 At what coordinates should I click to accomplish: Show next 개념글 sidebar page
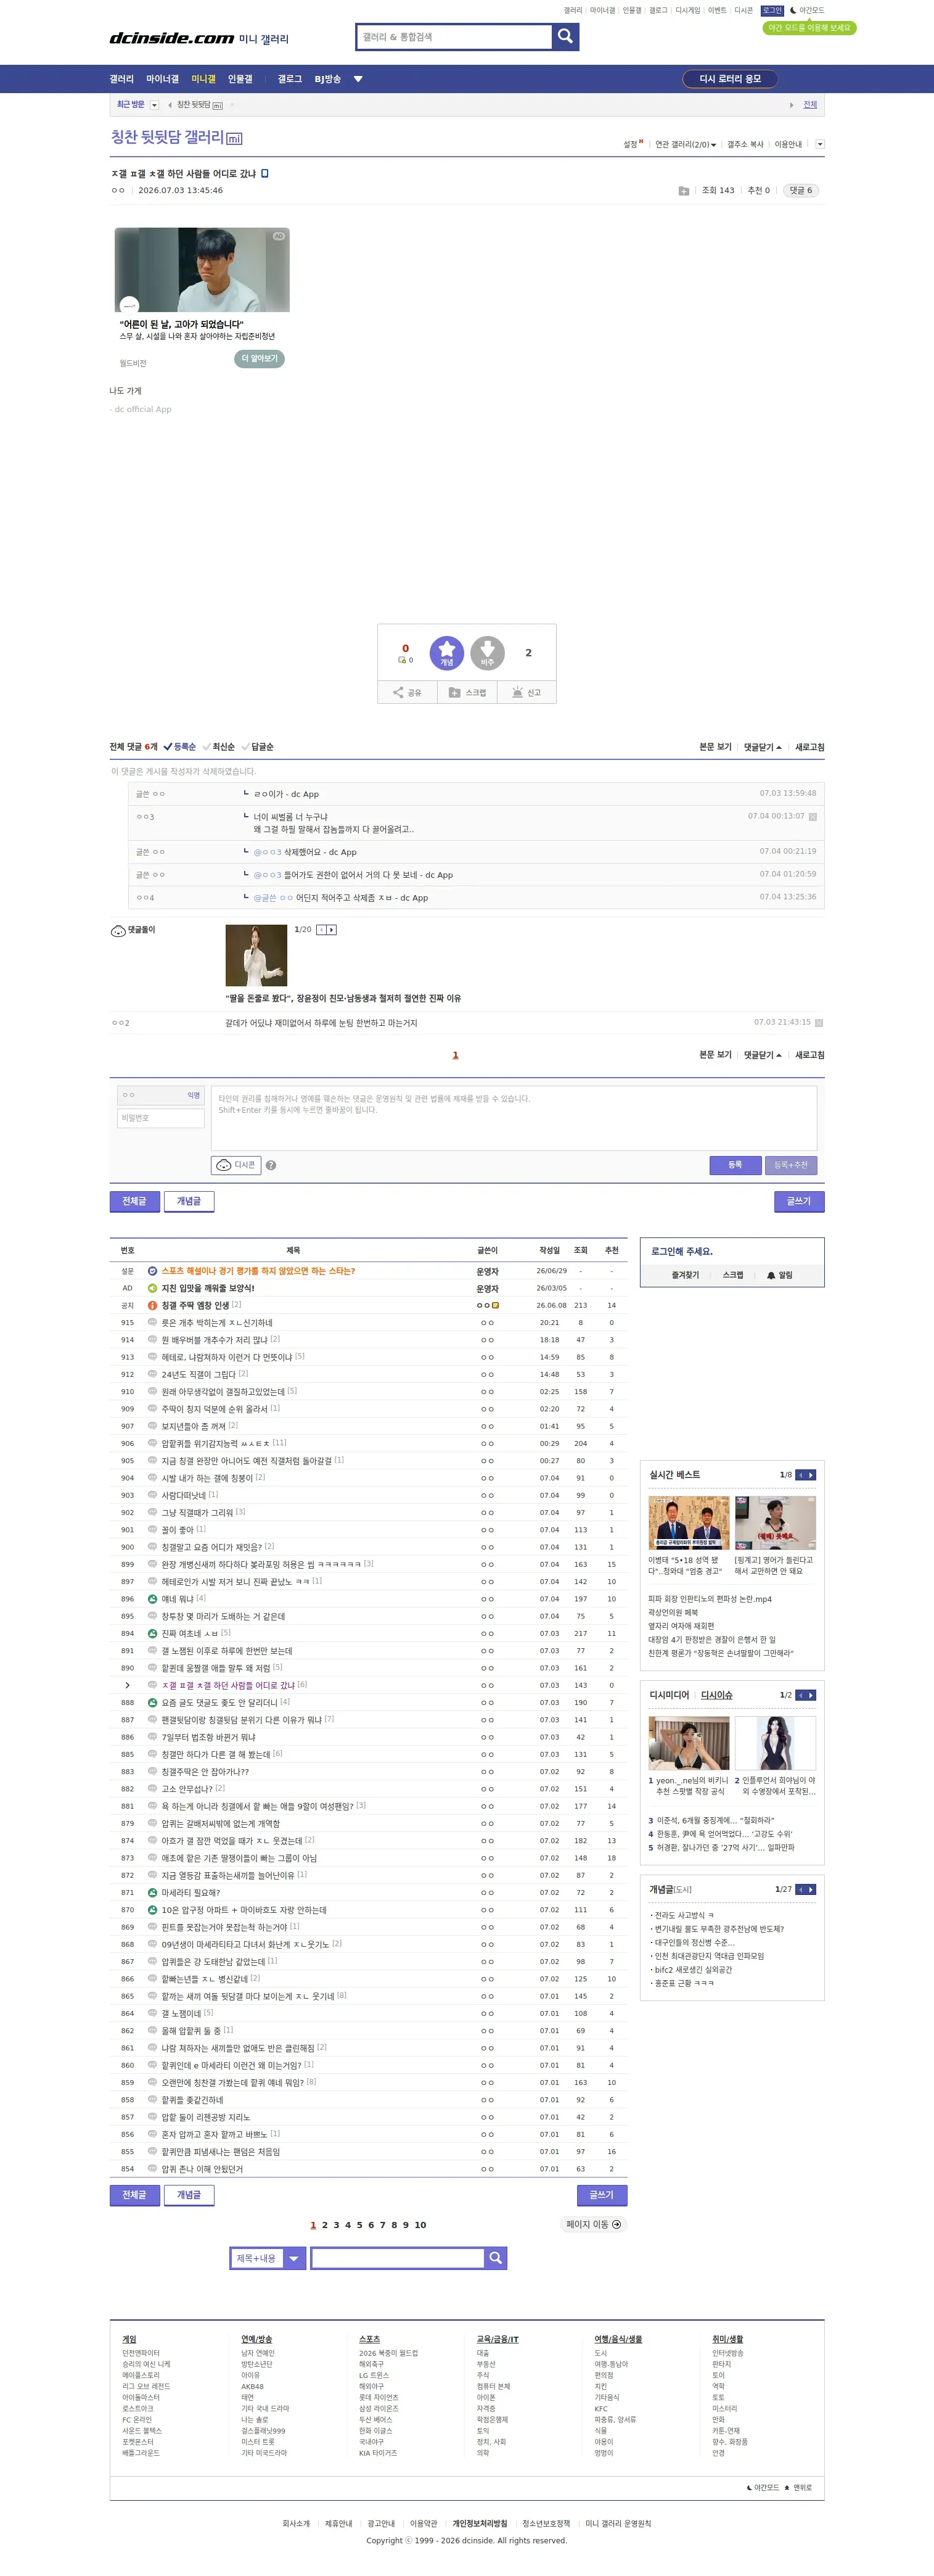[x=811, y=1889]
